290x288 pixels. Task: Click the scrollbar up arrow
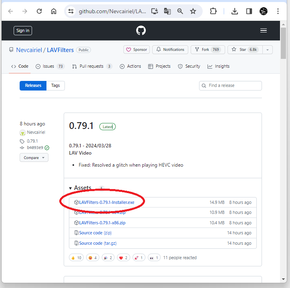[x=283, y=24]
